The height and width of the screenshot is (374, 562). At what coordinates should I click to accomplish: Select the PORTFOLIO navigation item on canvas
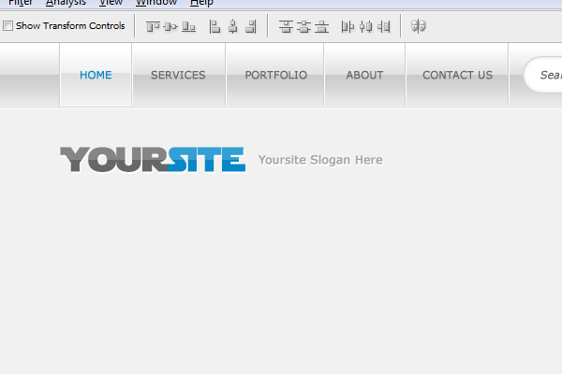tap(276, 75)
